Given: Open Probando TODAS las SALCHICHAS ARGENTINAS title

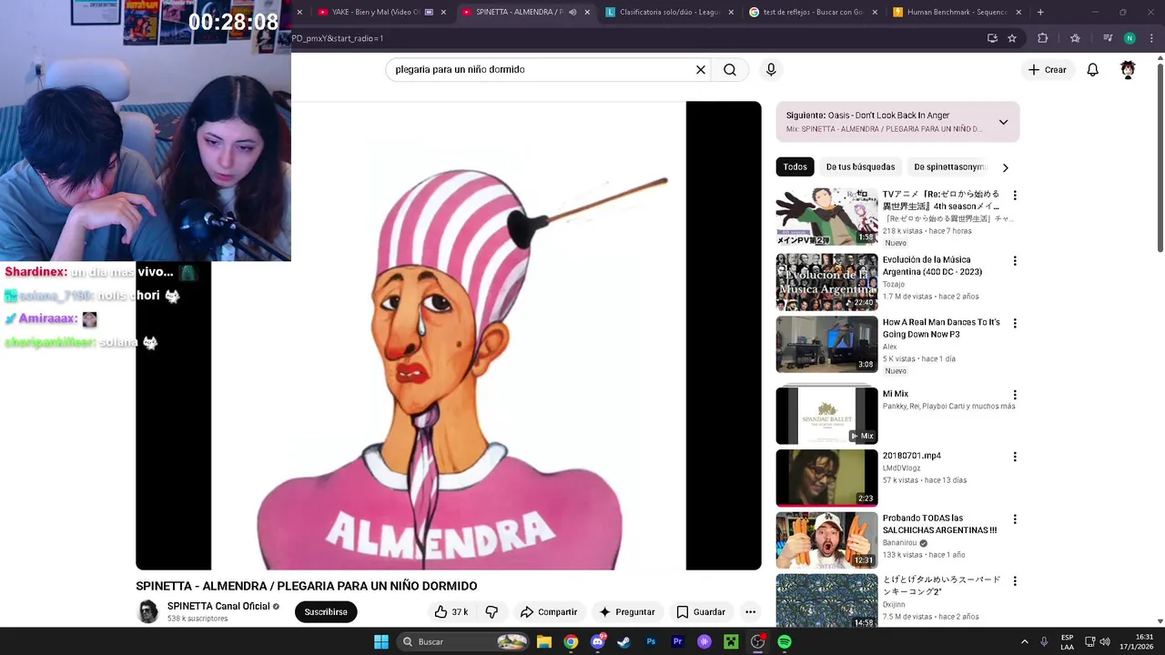Looking at the screenshot, I should coord(939,524).
